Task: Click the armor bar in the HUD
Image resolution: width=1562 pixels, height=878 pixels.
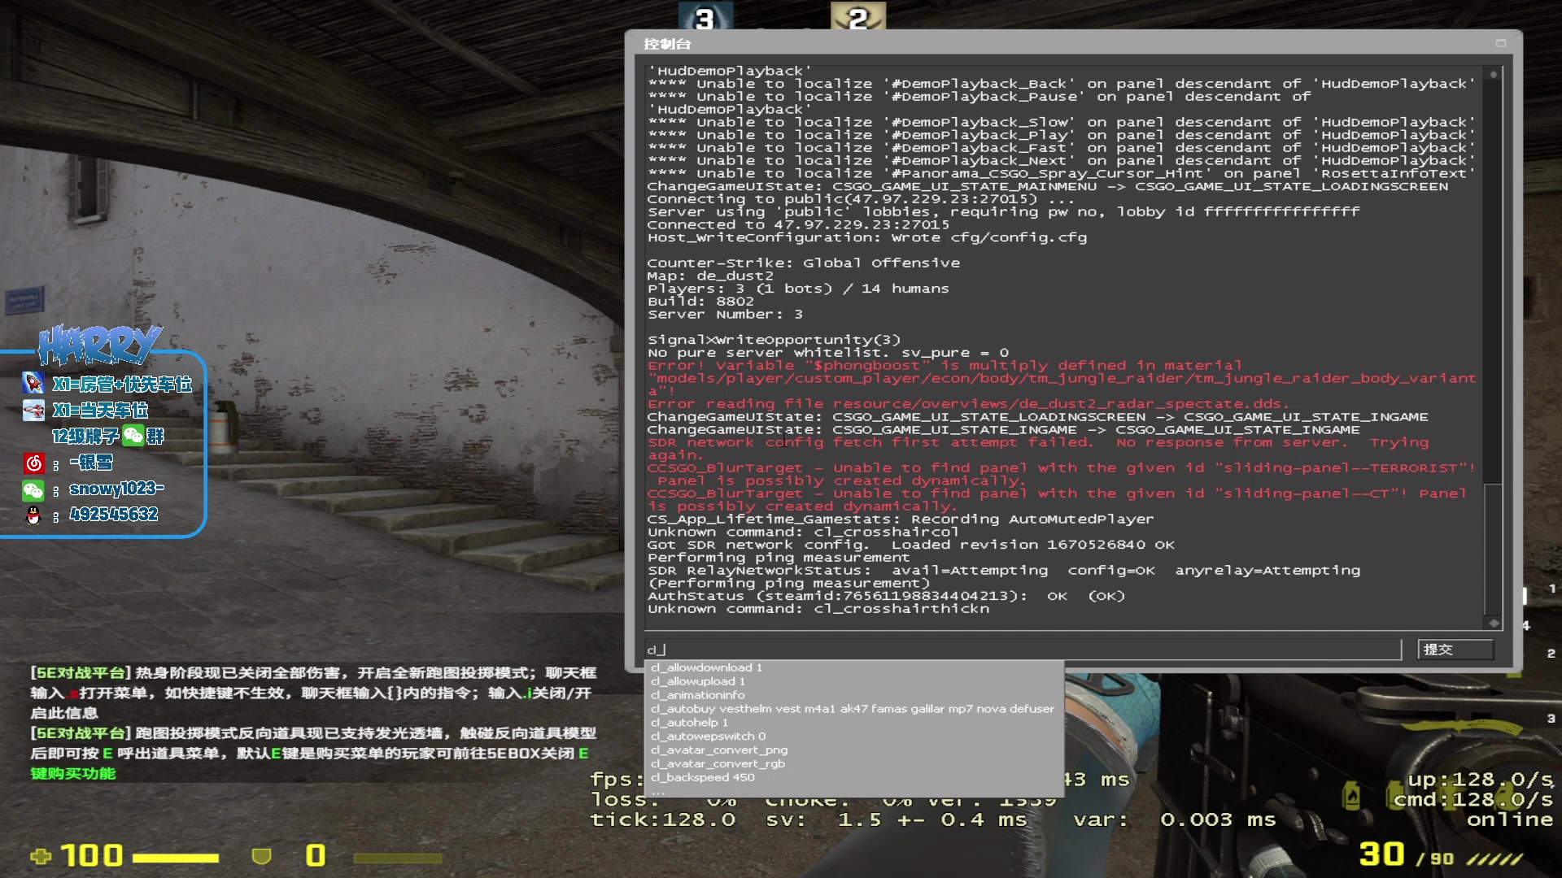Action: coord(397,858)
